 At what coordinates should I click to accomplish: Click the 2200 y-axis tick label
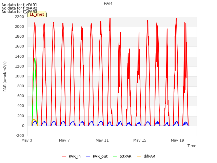(20, 17)
